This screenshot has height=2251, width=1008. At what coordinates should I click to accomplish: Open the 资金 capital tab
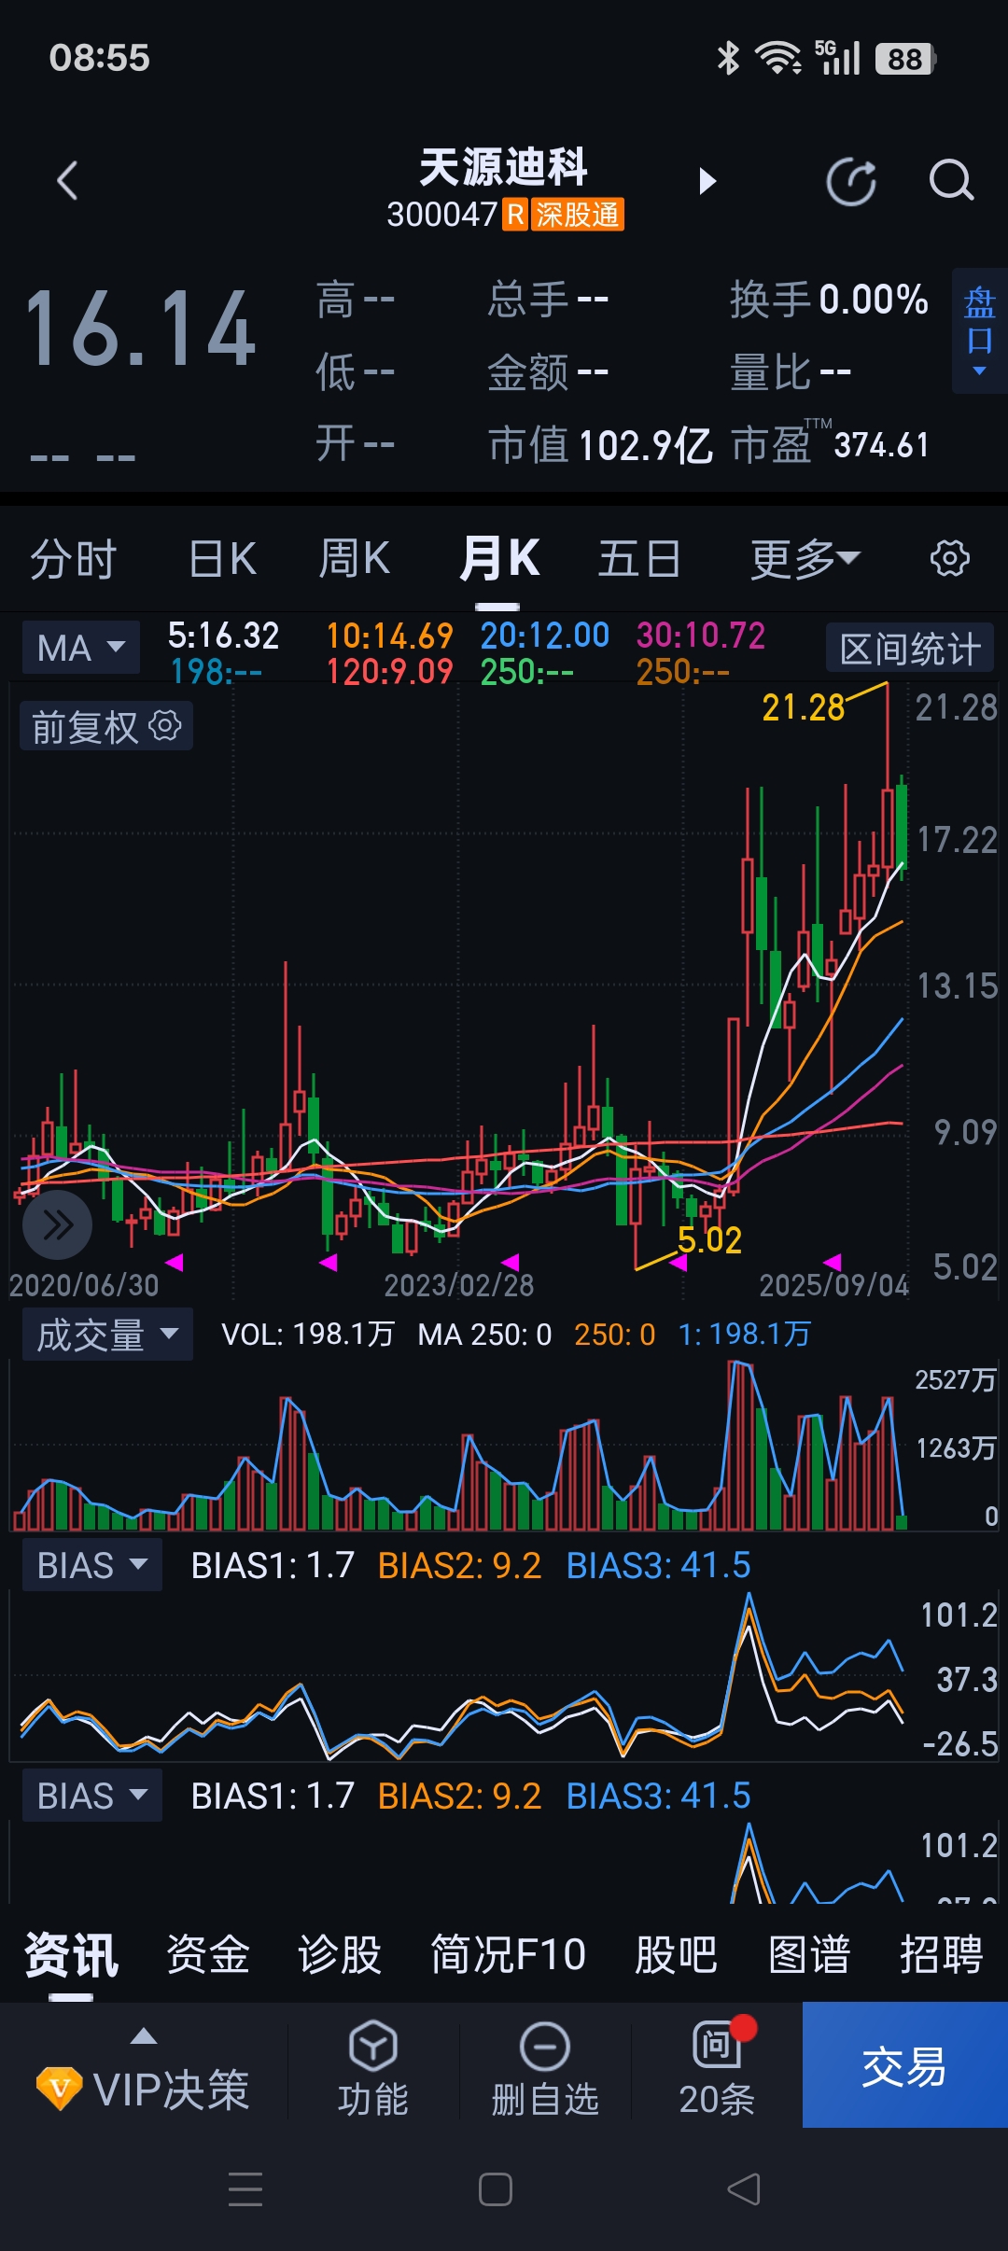click(x=207, y=1954)
